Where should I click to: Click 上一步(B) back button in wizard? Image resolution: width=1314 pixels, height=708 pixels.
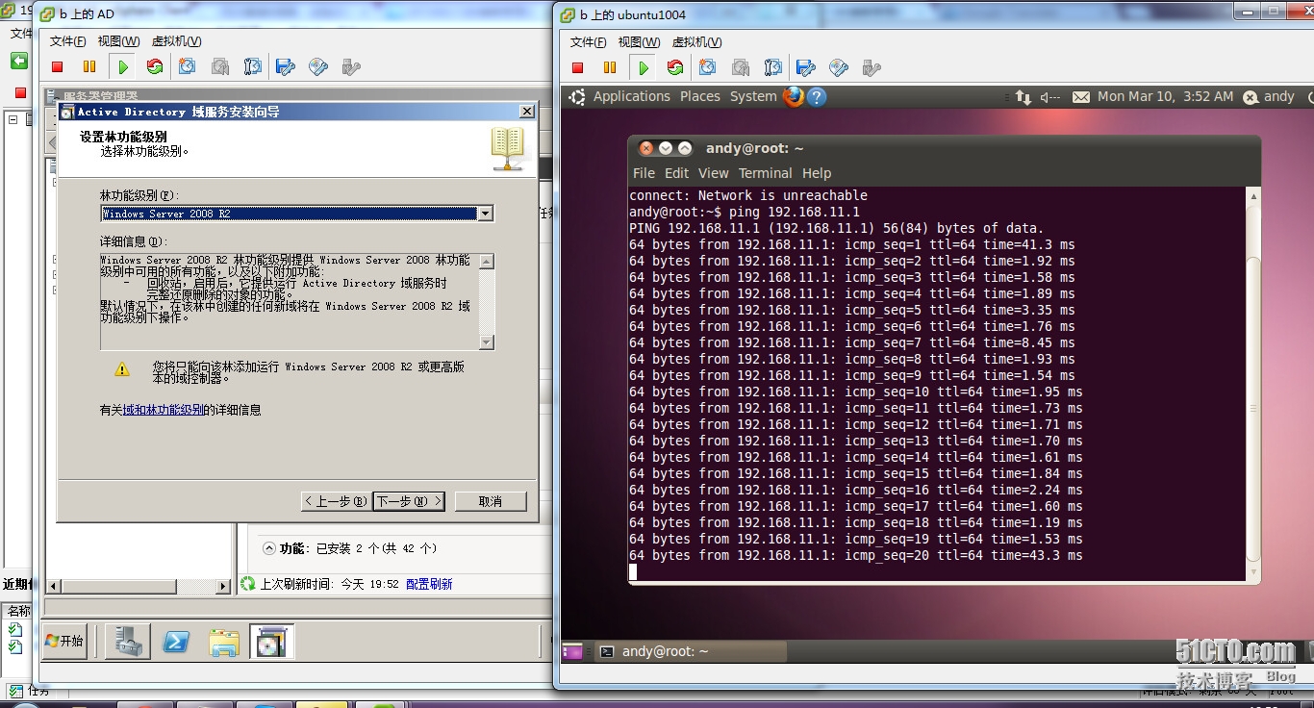click(336, 501)
